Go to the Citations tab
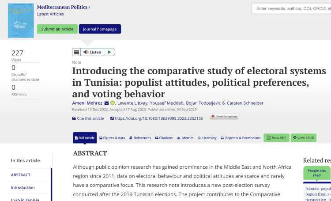Screen dimensions: 331x201 (x=164, y=138)
